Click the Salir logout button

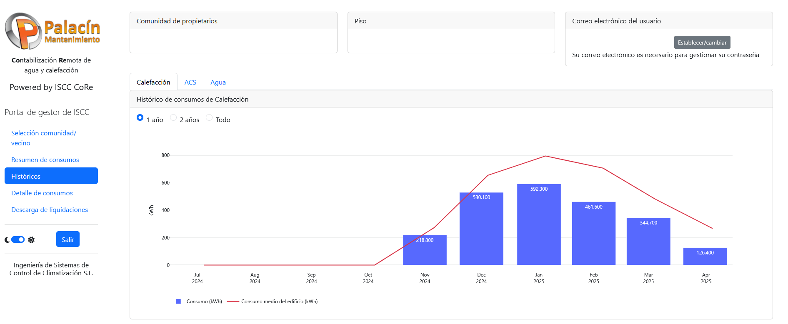pos(68,239)
